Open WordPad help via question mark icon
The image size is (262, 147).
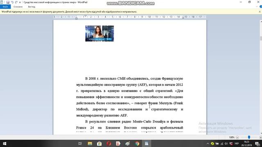(261, 7)
